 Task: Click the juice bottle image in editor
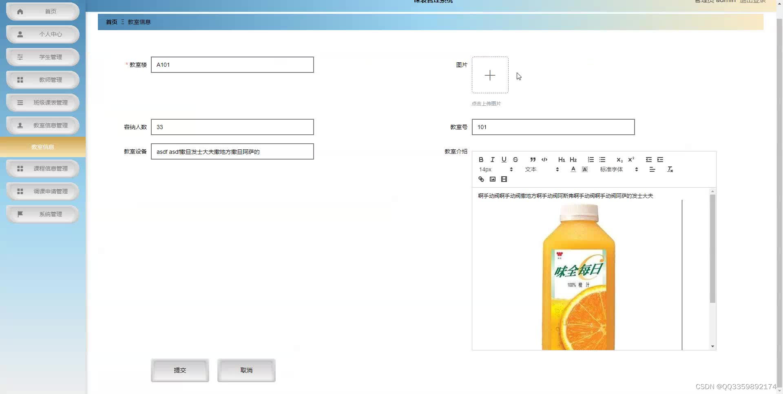(x=579, y=277)
